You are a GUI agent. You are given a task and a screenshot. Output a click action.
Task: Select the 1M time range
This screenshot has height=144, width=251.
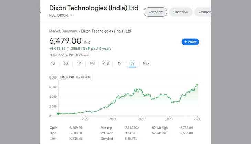[79, 63]
